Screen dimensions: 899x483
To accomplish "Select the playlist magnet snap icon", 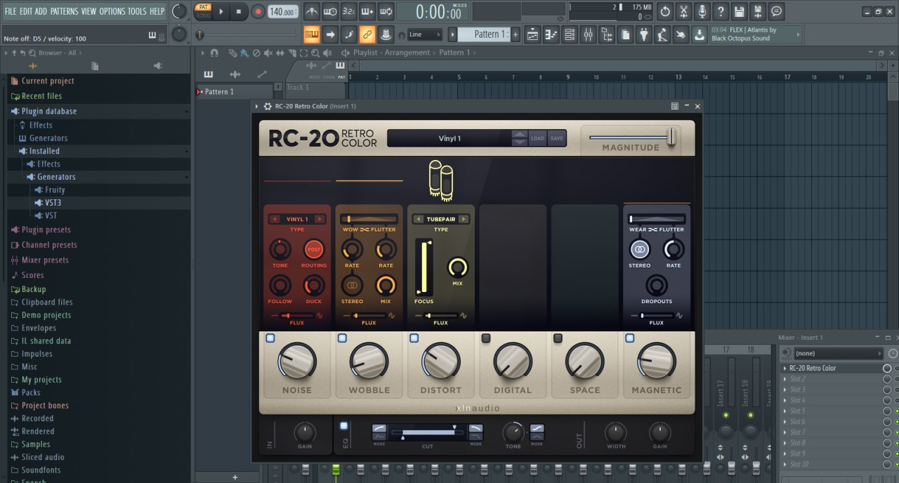I will [x=214, y=53].
